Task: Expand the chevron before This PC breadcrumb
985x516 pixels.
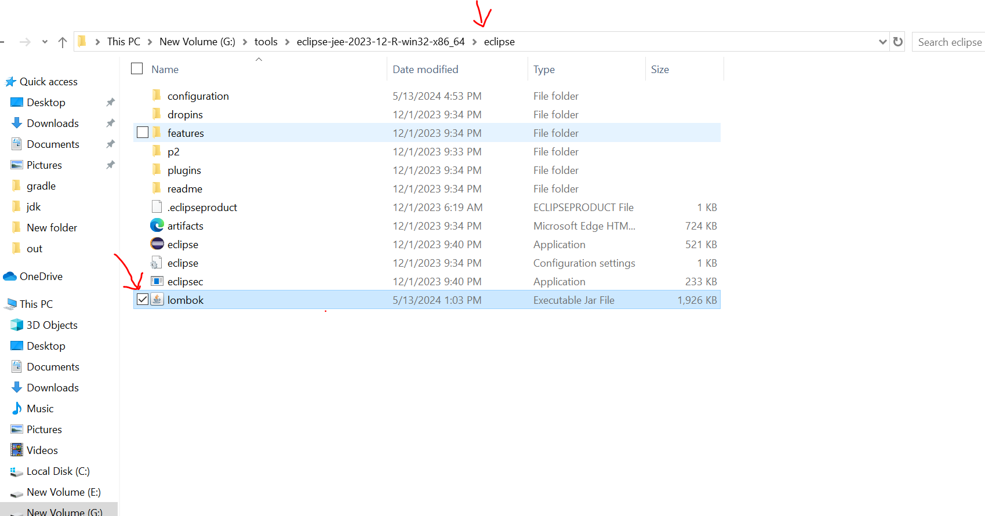Action: (97, 42)
